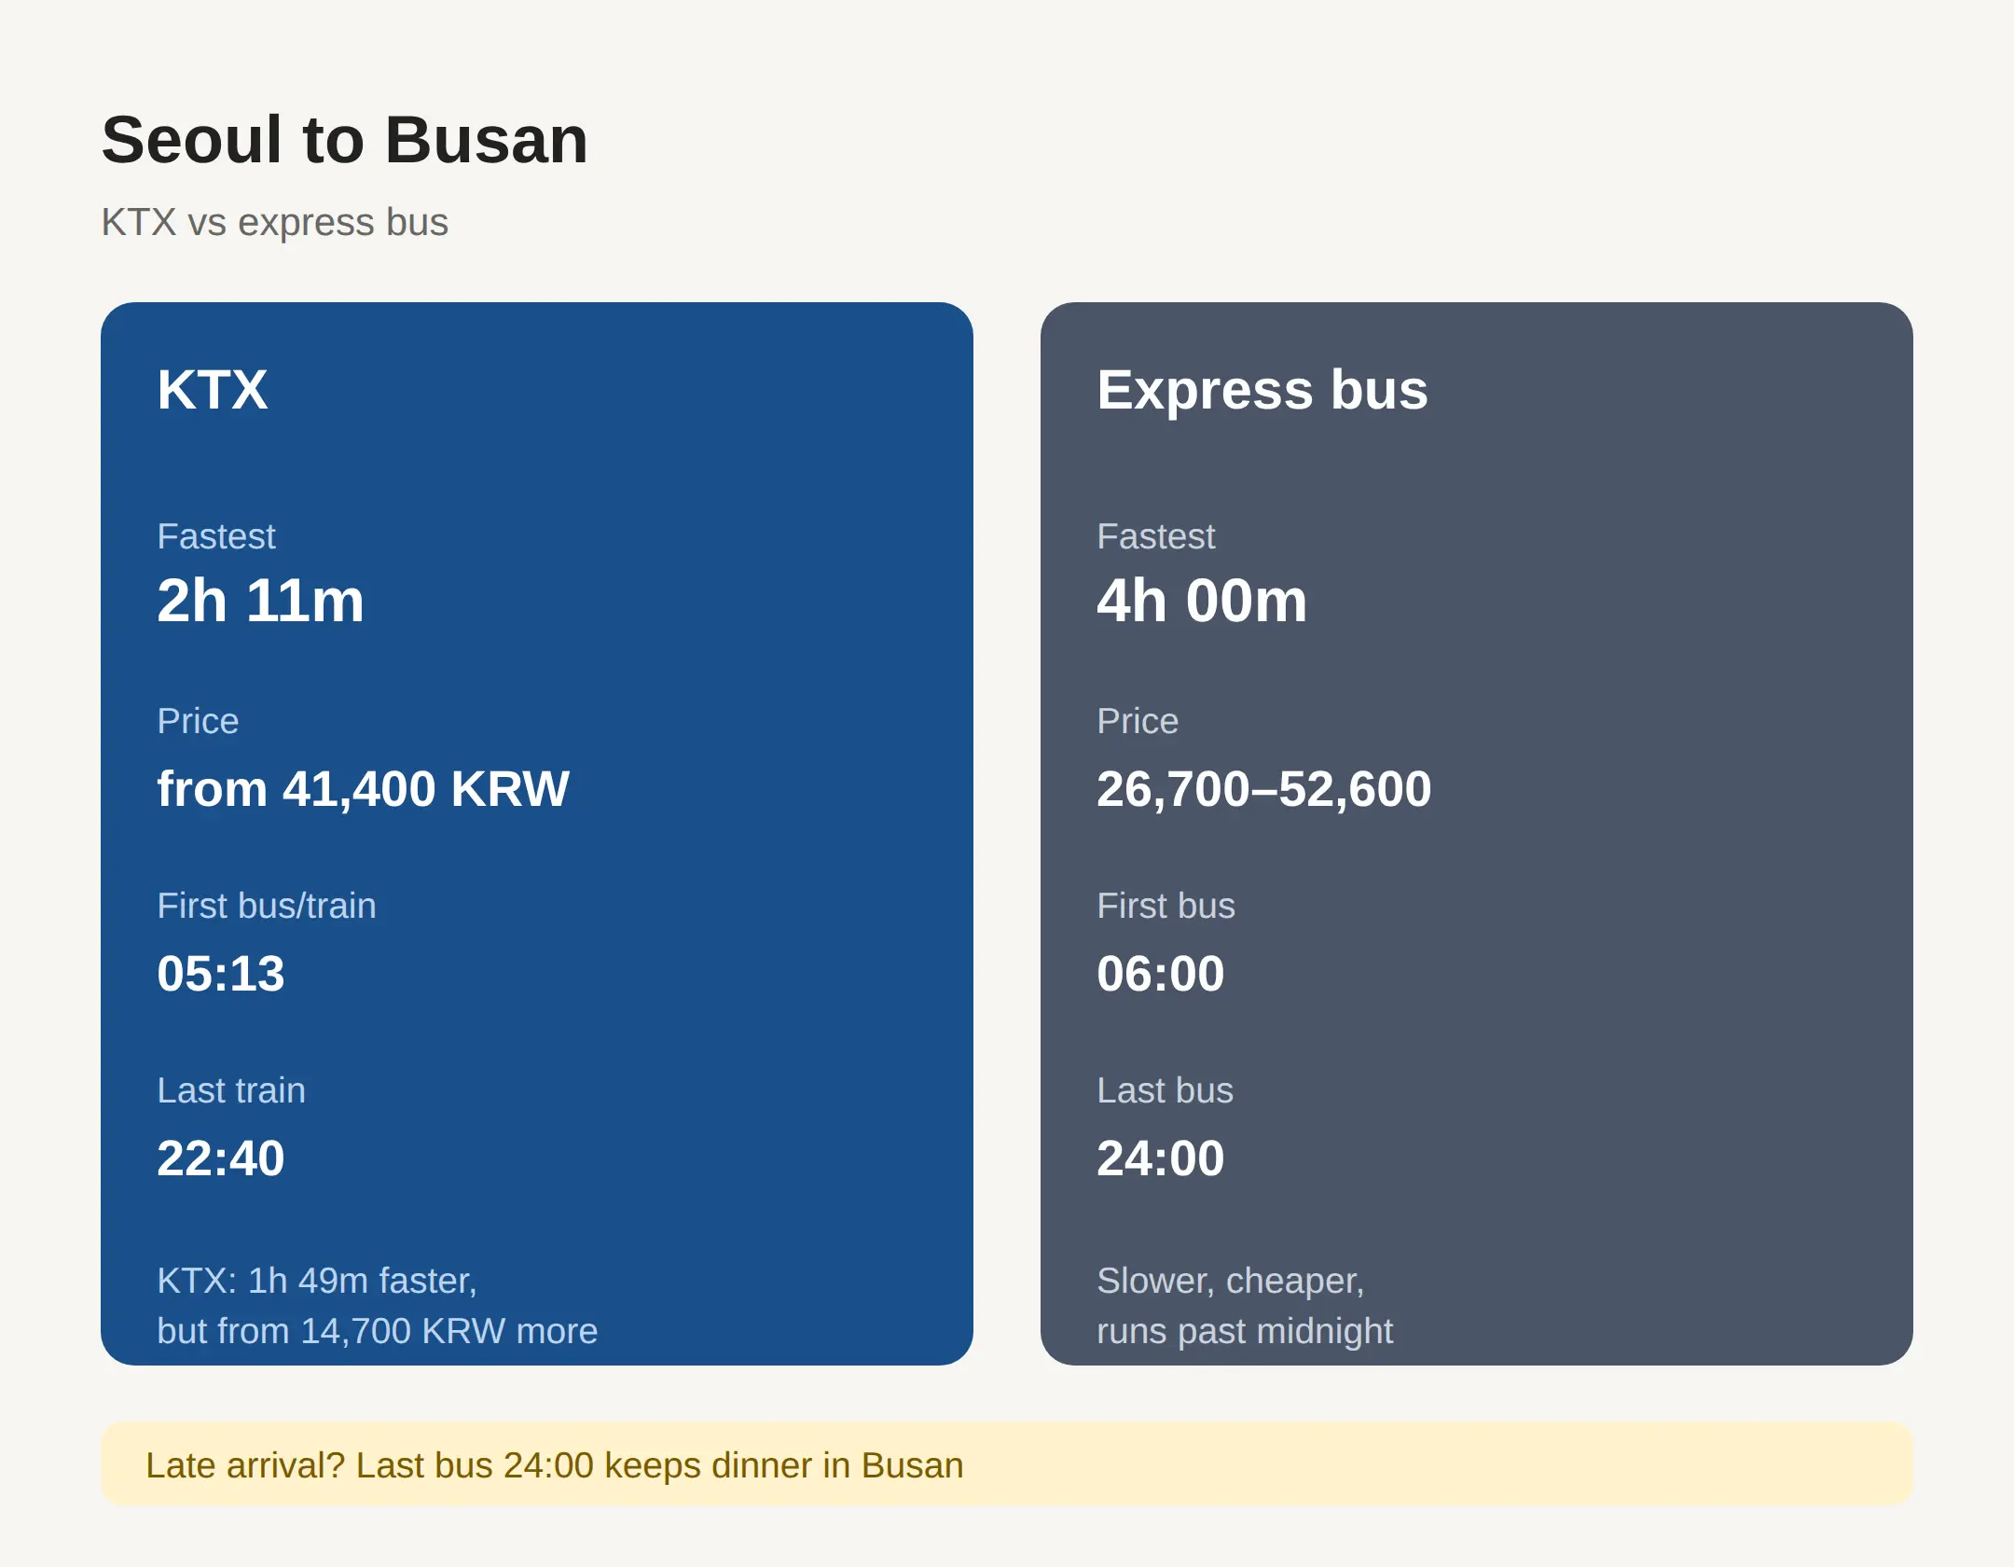Image resolution: width=2014 pixels, height=1567 pixels.
Task: Click the Fastest label in bus card
Action: [x=1155, y=536]
